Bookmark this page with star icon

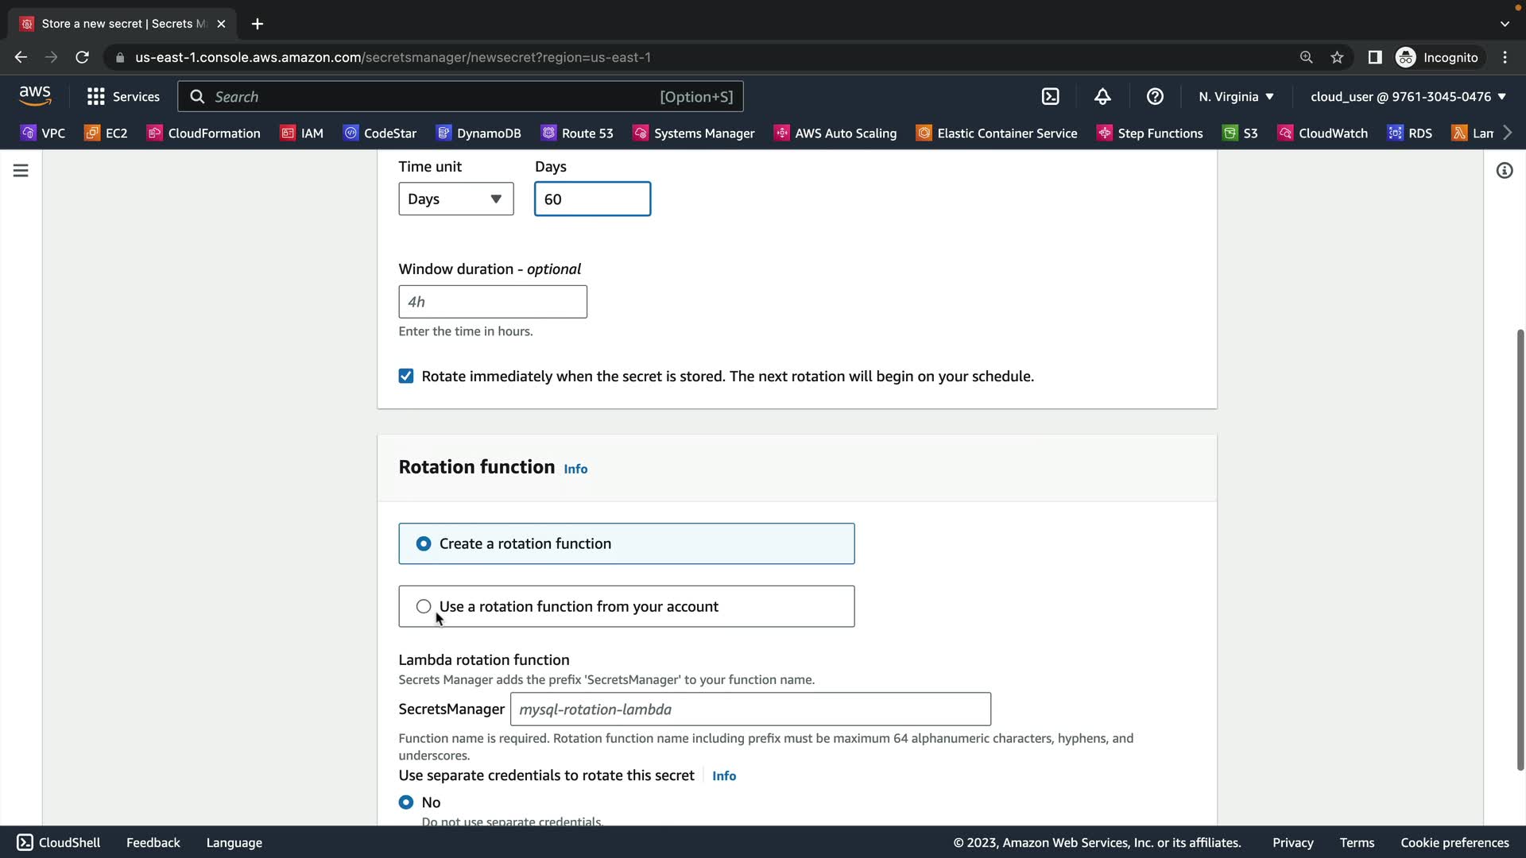click(x=1337, y=57)
